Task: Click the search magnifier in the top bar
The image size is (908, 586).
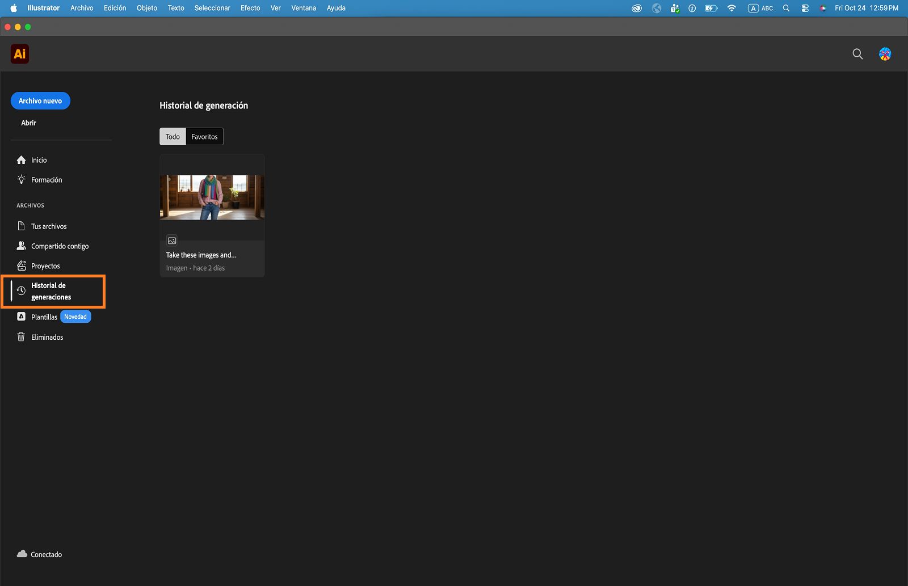Action: pyautogui.click(x=857, y=54)
